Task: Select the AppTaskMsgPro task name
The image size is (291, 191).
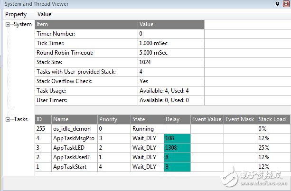Action: pyautogui.click(x=74, y=138)
